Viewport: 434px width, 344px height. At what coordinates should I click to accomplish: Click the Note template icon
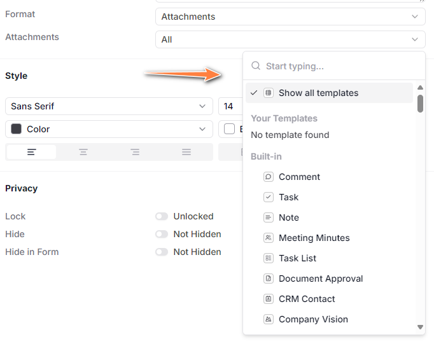(268, 217)
